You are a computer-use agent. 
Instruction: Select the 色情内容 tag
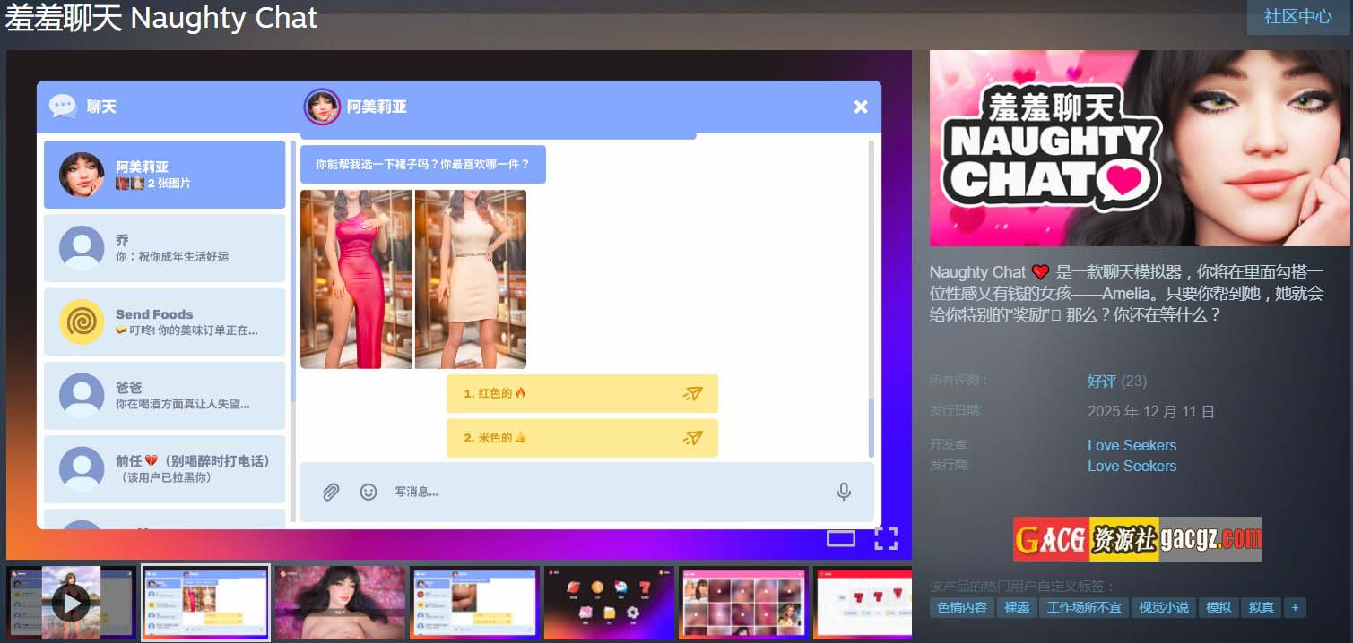961,607
